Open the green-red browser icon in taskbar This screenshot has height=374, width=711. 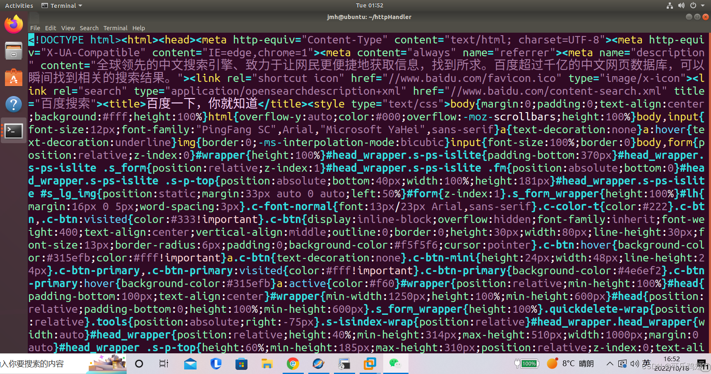[x=293, y=364]
